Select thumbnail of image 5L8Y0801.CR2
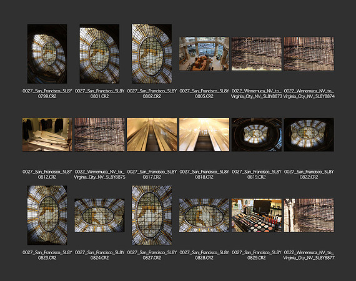The height and width of the screenshot is (281, 356). pyautogui.click(x=99, y=54)
